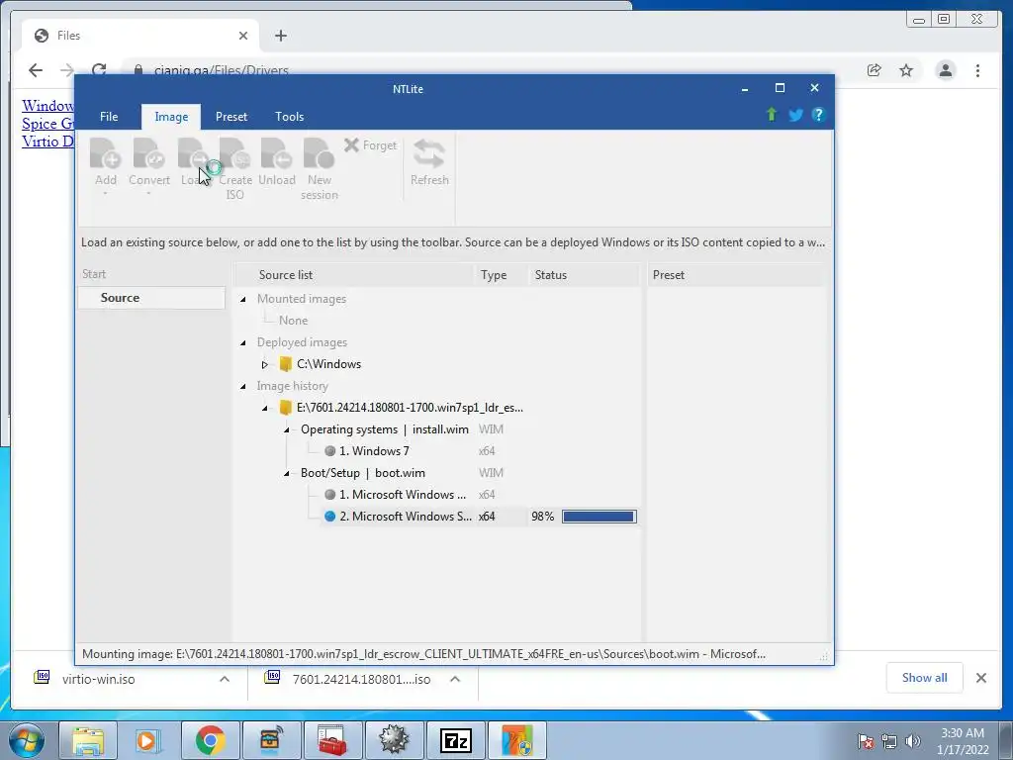The width and height of the screenshot is (1013, 760).
Task: Open the Tools ribbon tab
Action: point(290,117)
